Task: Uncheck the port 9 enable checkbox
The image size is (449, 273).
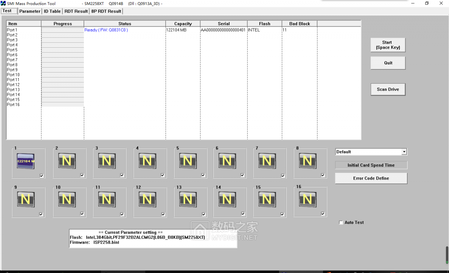Action: (x=41, y=214)
